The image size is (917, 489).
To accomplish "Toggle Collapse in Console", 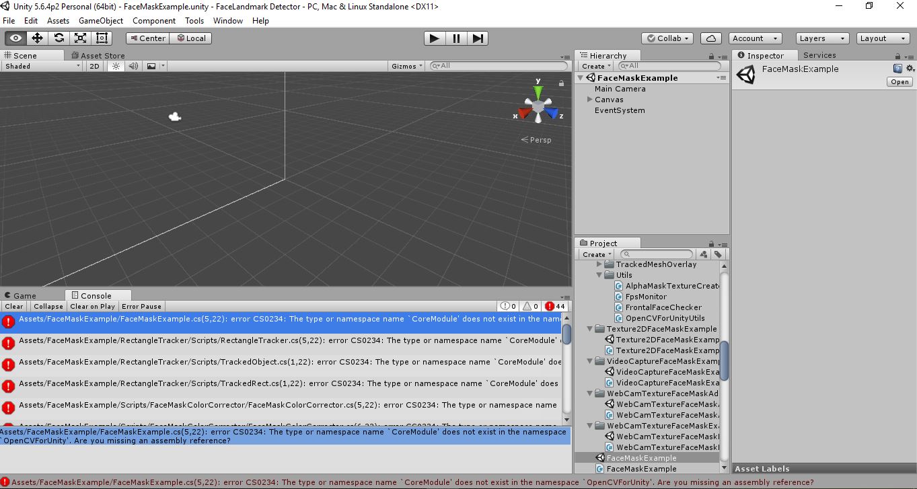I will pos(48,306).
